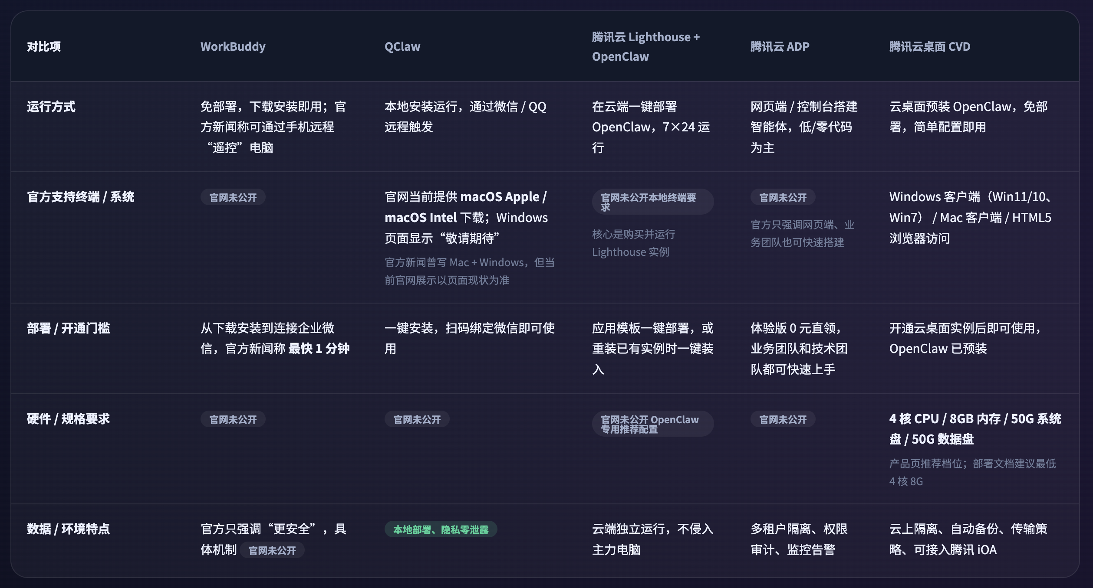Click the bold 最快 1 分钟 text
The height and width of the screenshot is (588, 1093).
[319, 349]
